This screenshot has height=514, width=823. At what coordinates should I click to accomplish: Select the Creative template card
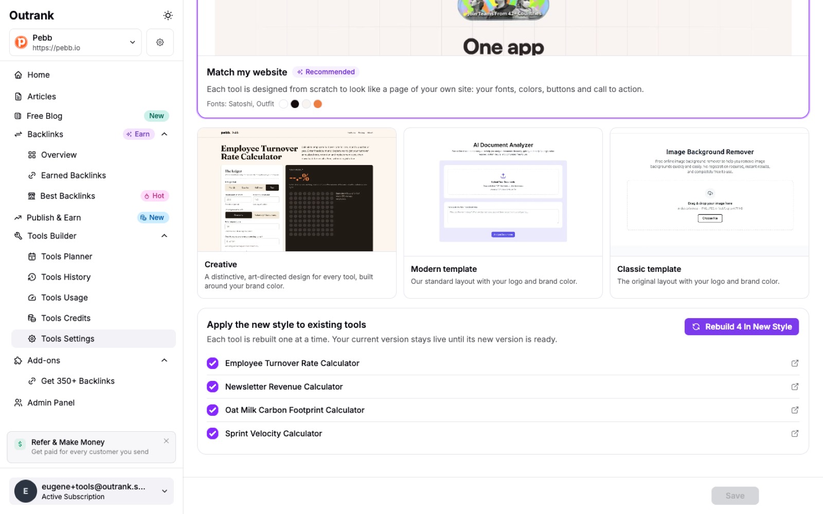pyautogui.click(x=297, y=213)
